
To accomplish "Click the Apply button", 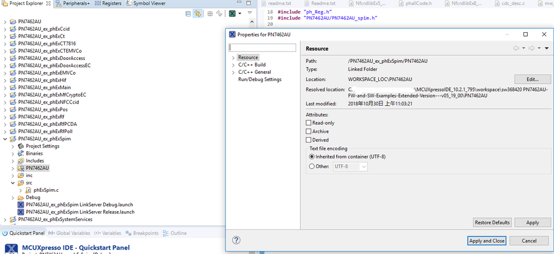I will (532, 222).
